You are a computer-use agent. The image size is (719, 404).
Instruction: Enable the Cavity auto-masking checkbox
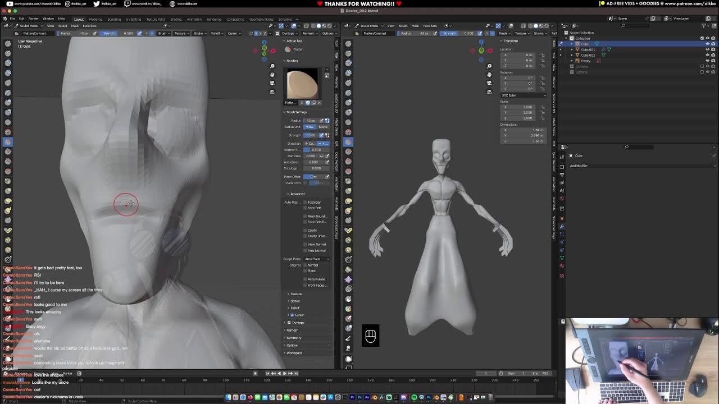click(306, 230)
